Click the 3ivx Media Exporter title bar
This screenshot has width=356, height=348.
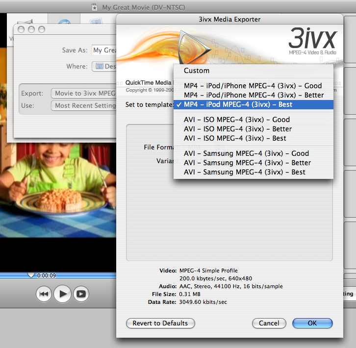229,19
